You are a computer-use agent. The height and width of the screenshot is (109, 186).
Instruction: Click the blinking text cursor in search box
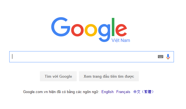click(x=12, y=56)
